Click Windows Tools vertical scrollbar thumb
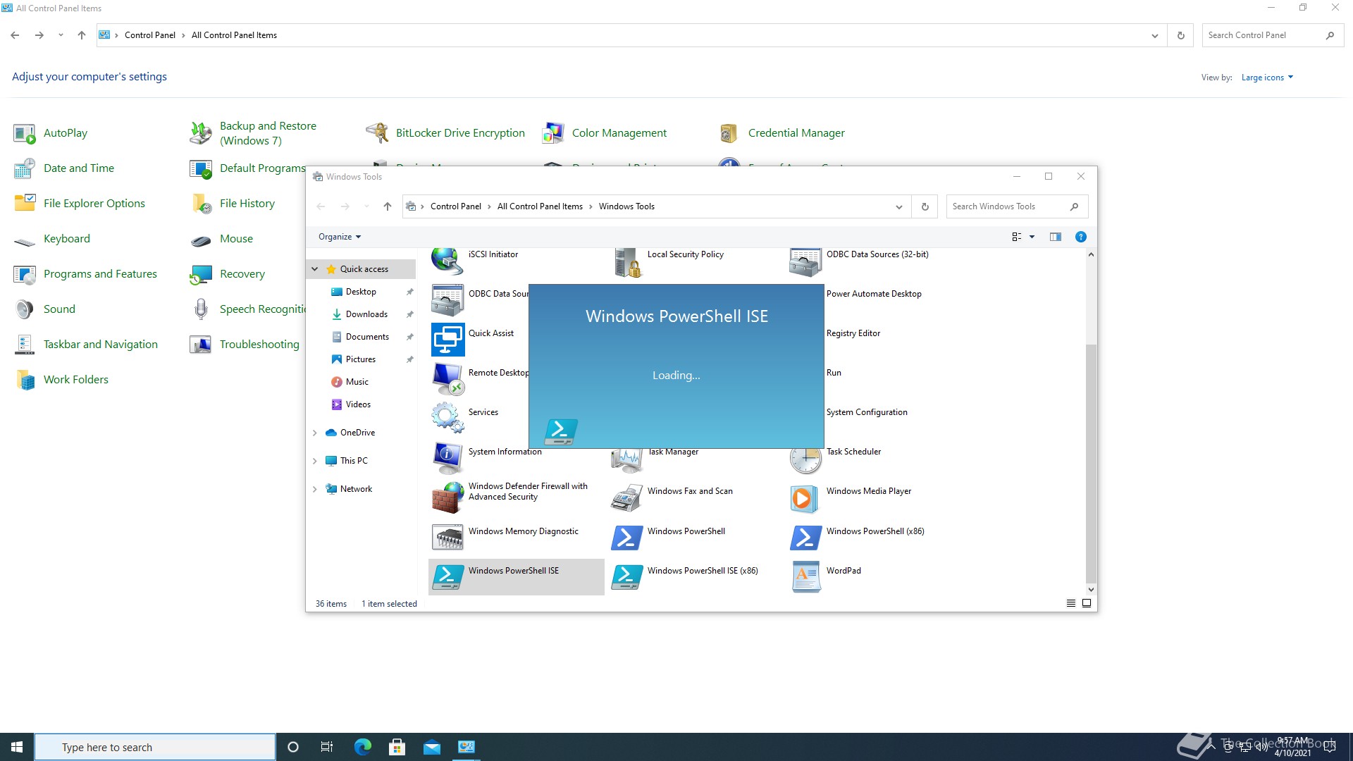Image resolution: width=1353 pixels, height=761 pixels. tap(1091, 464)
